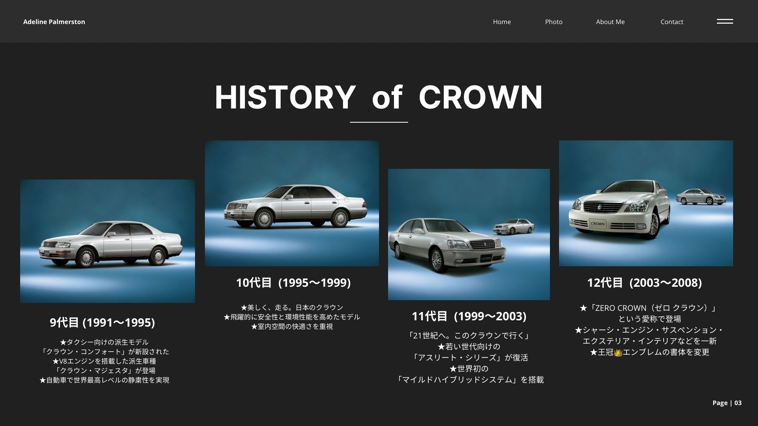Click the エクステリア・インテリアなどを一新 line
Screen dimensions: 758x426
click(x=649, y=341)
